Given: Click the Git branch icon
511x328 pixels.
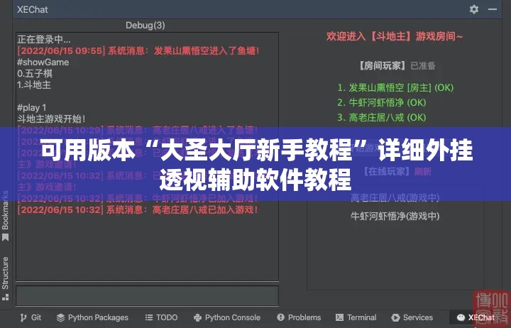Looking at the screenshot, I should click(23, 317).
